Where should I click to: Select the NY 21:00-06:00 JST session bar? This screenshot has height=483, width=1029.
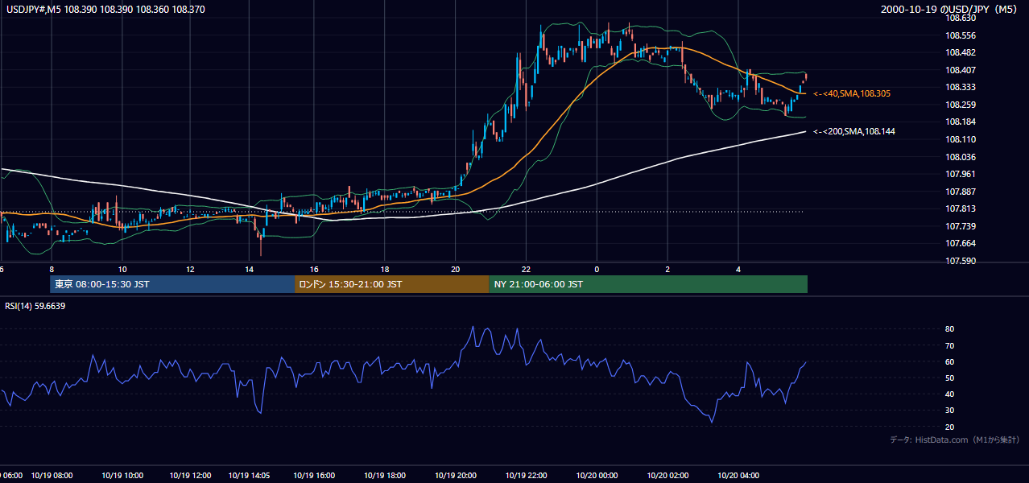coord(648,284)
